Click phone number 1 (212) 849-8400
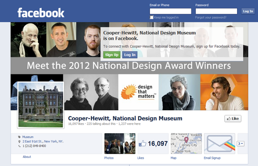This screenshot has width=258, height=166. (x=34, y=146)
